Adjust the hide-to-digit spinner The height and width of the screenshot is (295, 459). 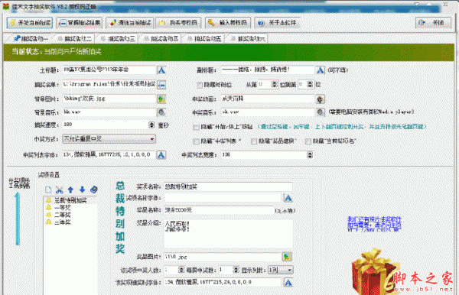(310, 85)
